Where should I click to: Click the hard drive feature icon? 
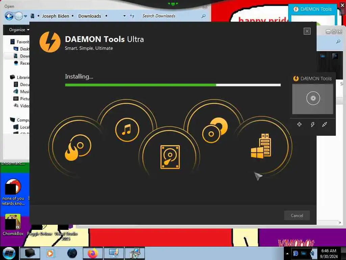(x=170, y=157)
